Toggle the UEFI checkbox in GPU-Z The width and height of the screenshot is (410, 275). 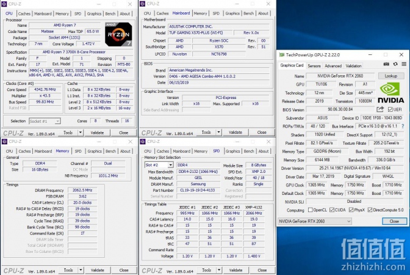390,109
